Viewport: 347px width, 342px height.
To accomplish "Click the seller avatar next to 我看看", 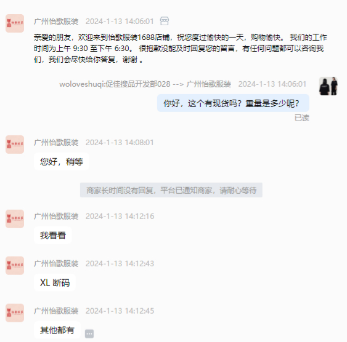I will 15,219.
